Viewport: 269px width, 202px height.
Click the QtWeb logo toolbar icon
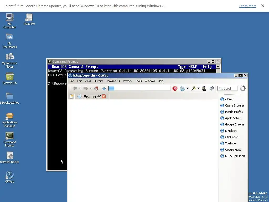pyautogui.click(x=183, y=88)
